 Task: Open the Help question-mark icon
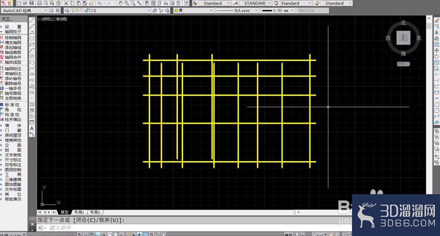[x=186, y=3]
